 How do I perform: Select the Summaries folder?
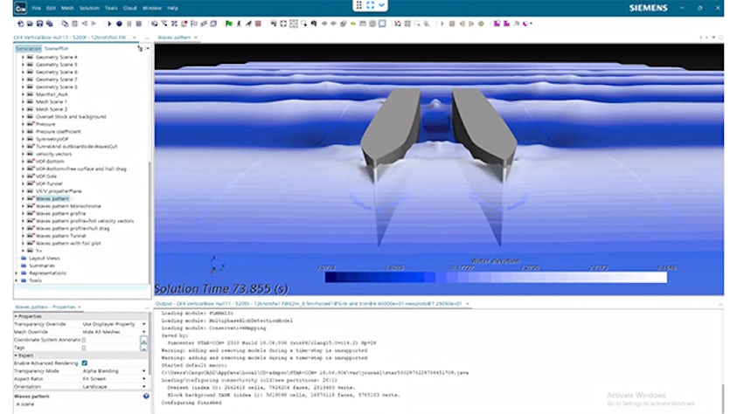click(x=42, y=266)
